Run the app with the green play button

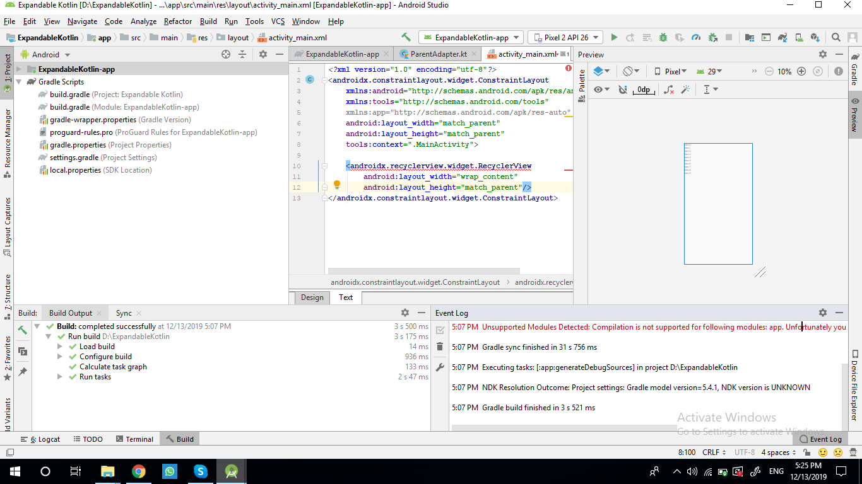[614, 38]
